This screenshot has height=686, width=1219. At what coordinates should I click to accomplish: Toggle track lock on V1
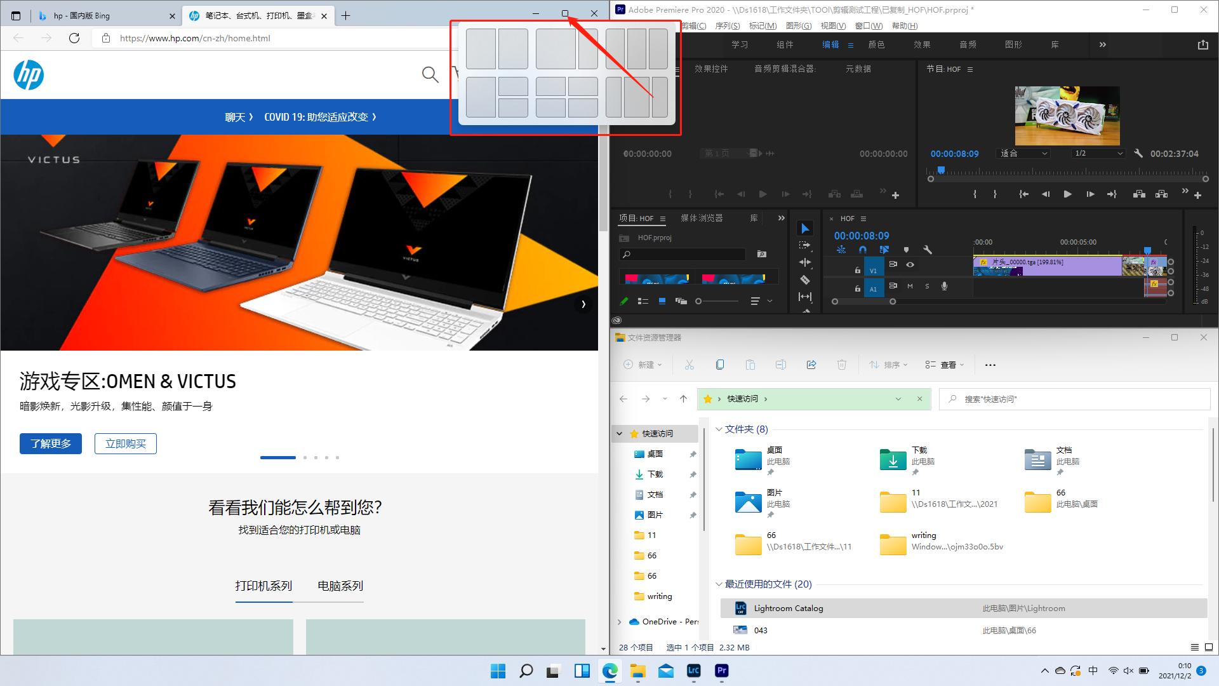[x=857, y=270]
